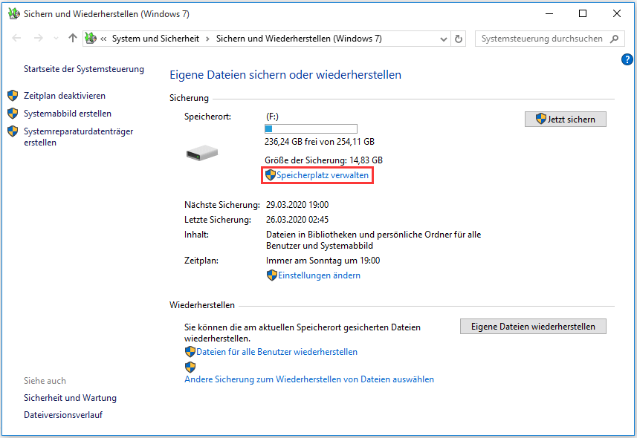Click Zeitplan deaktivieren in the sidebar
This screenshot has height=438, width=637.
coord(65,96)
